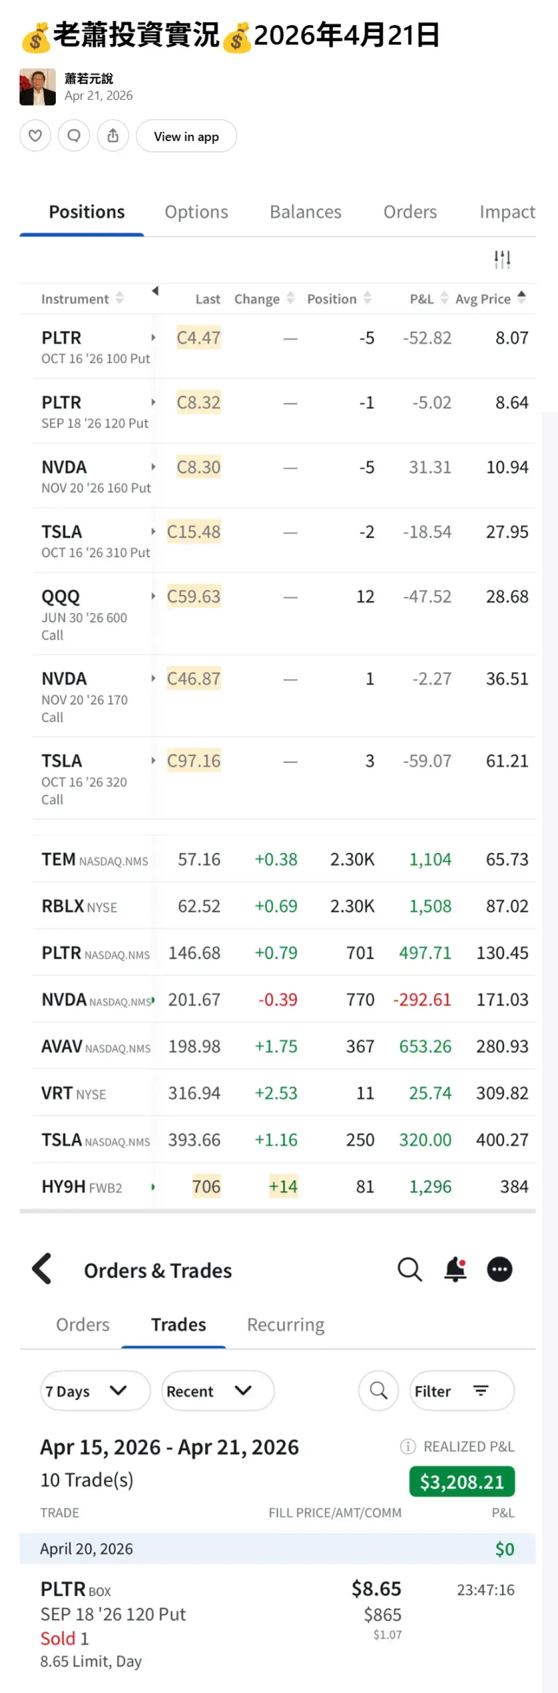The height and width of the screenshot is (1693, 558).
Task: Open column settings sliders icon
Action: [502, 260]
